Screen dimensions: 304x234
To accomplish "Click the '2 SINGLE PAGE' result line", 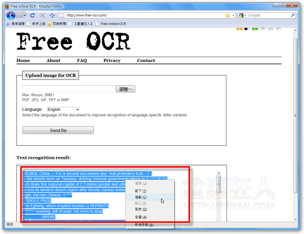I will point(36,201).
